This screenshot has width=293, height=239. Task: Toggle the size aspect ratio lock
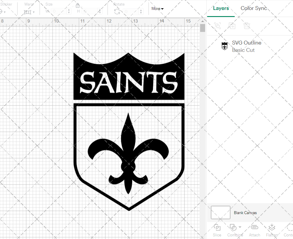pyautogui.click(x=78, y=6)
